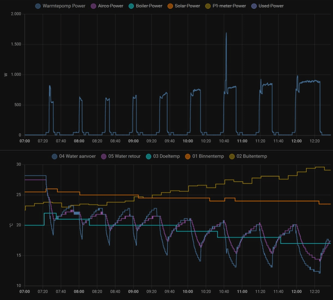Click the 09:00 tick on the temperature chart

pos(133,292)
